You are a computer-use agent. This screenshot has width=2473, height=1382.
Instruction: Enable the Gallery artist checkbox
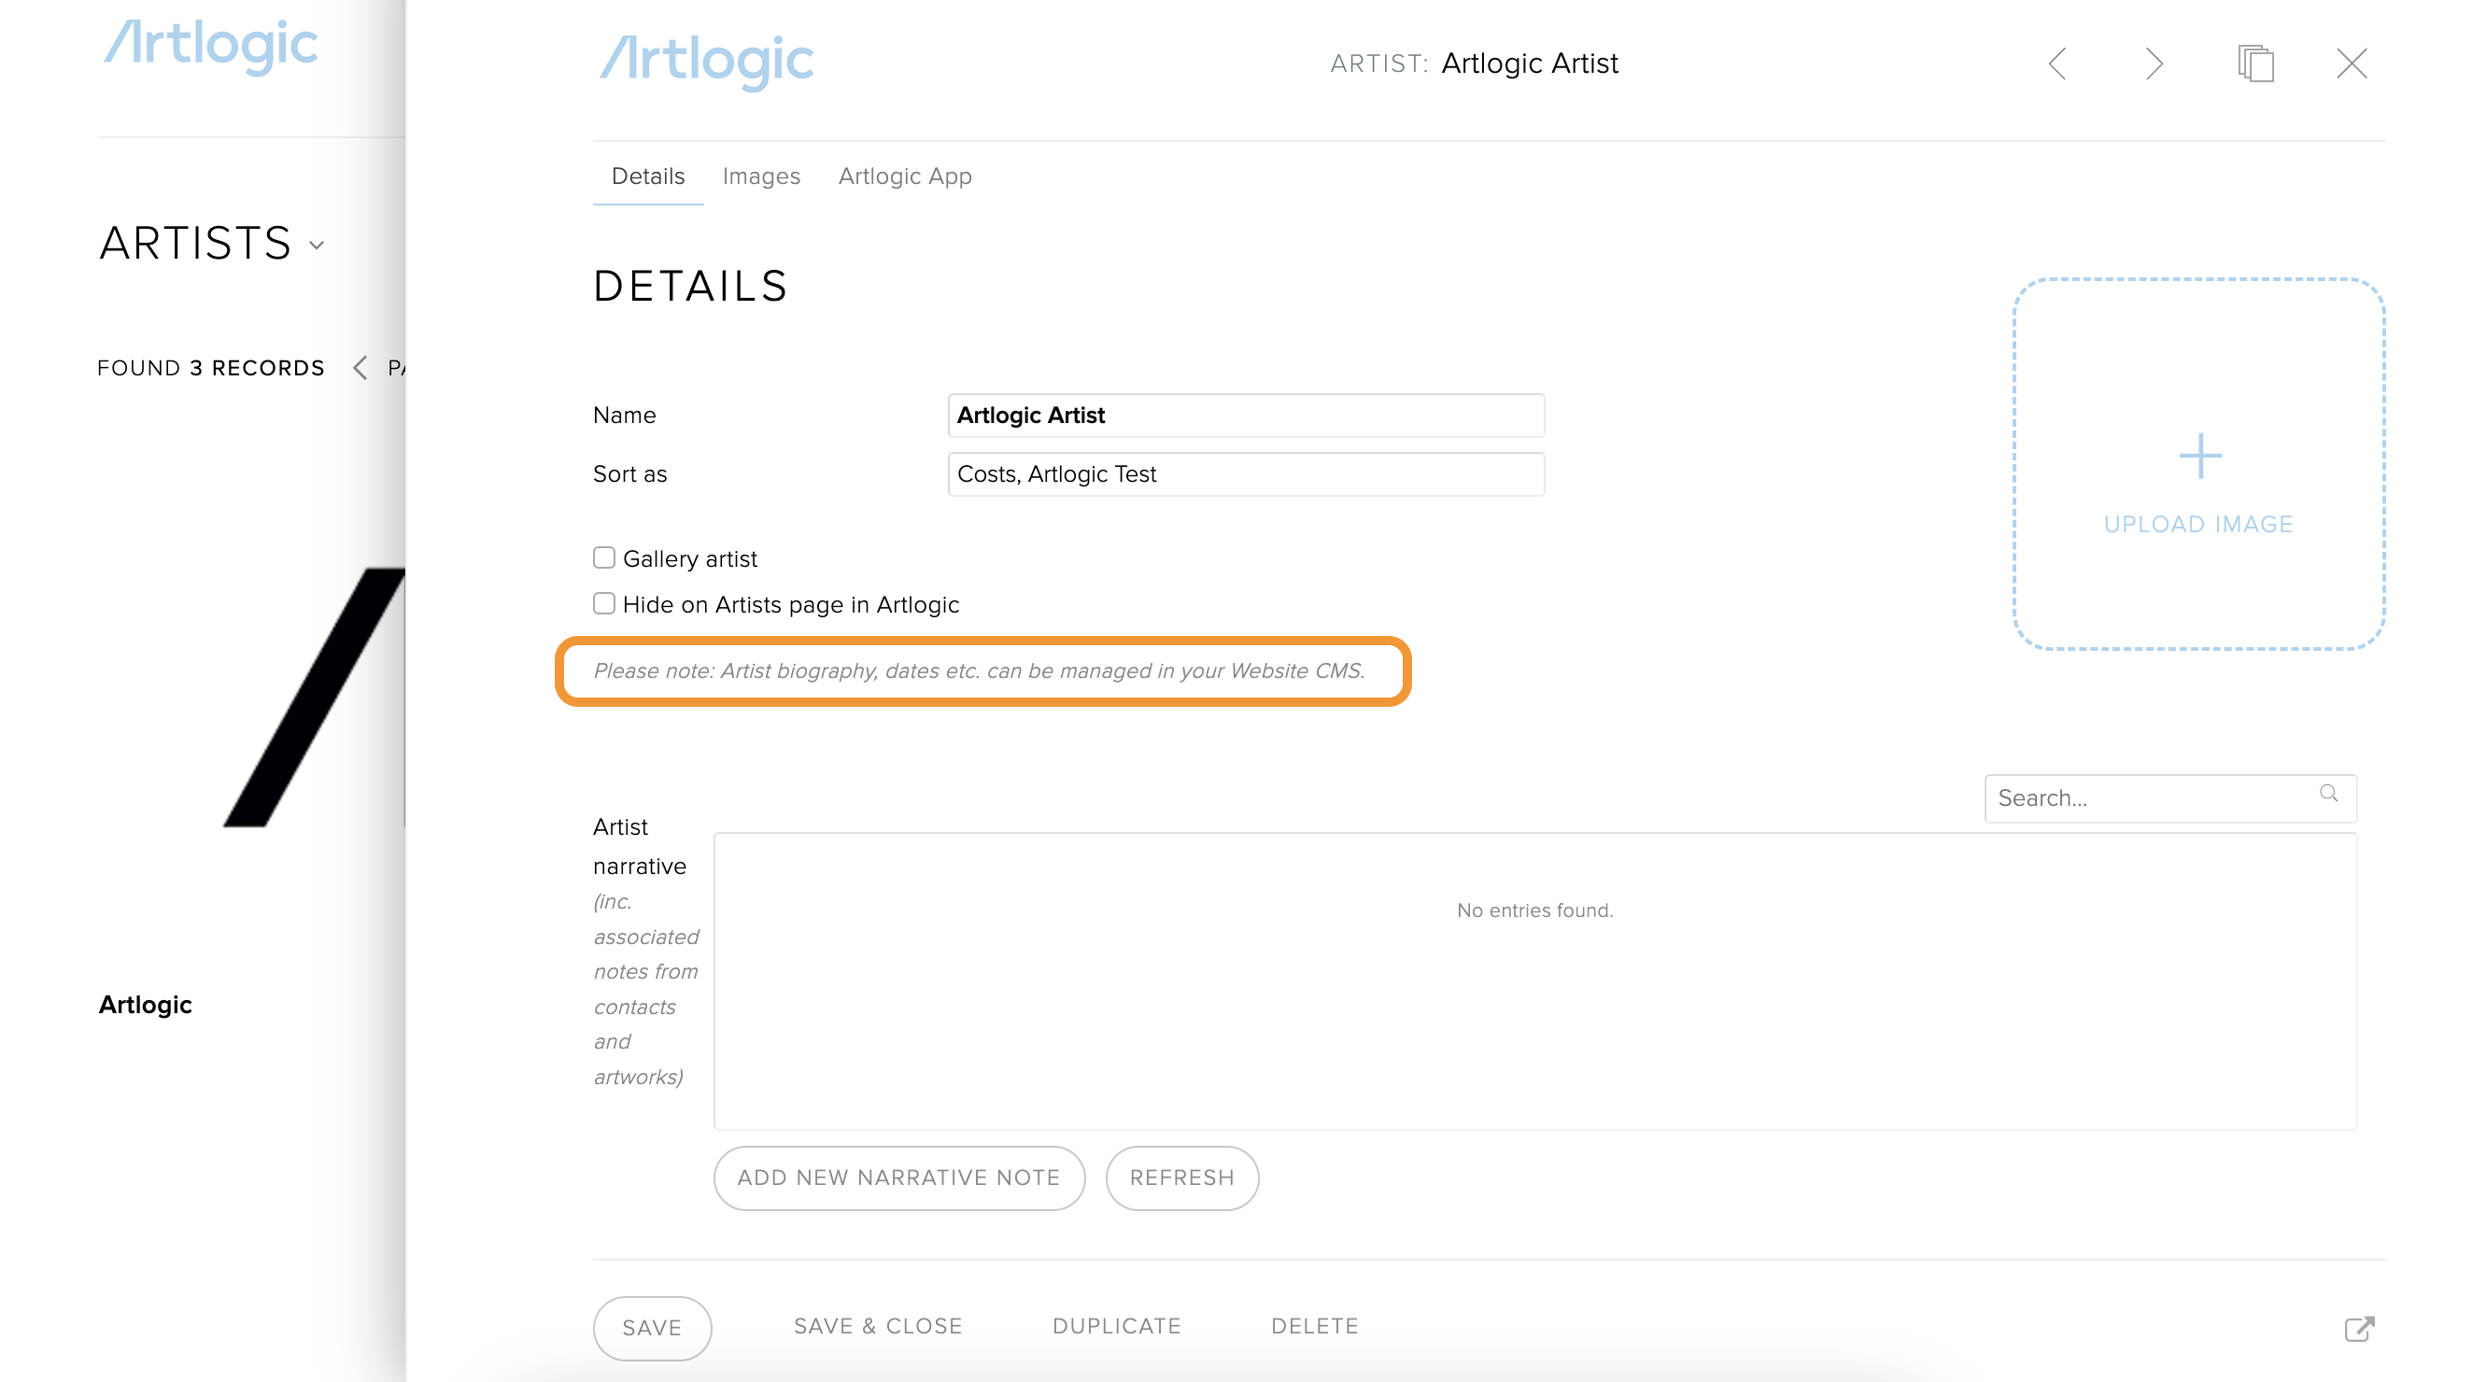604,557
